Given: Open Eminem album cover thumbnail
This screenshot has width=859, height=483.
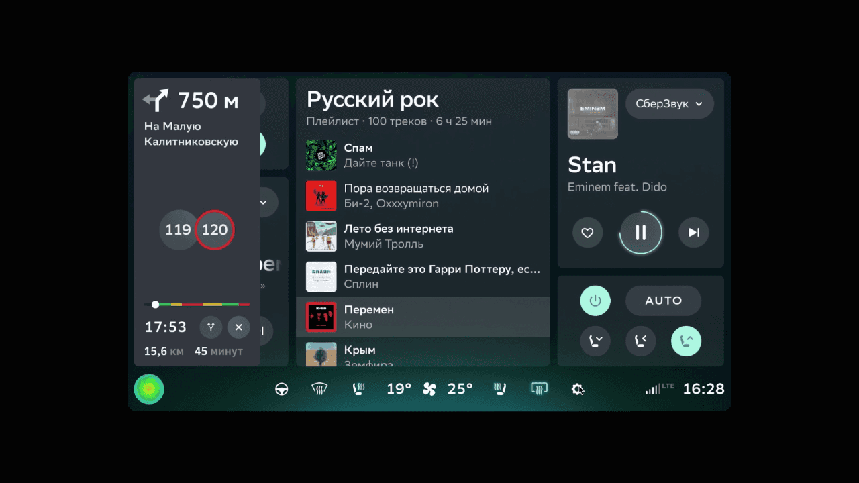Looking at the screenshot, I should point(593,114).
